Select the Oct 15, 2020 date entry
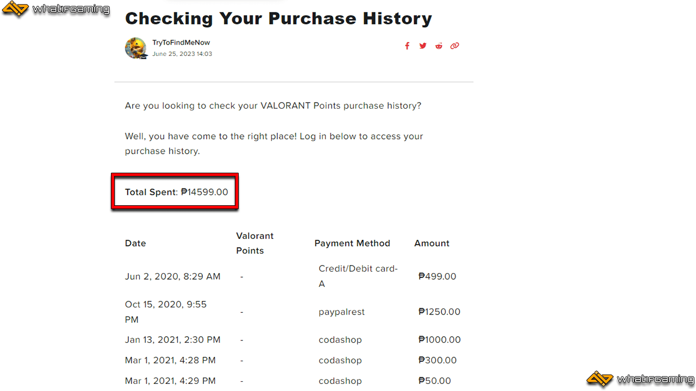696x391 pixels. click(x=166, y=312)
